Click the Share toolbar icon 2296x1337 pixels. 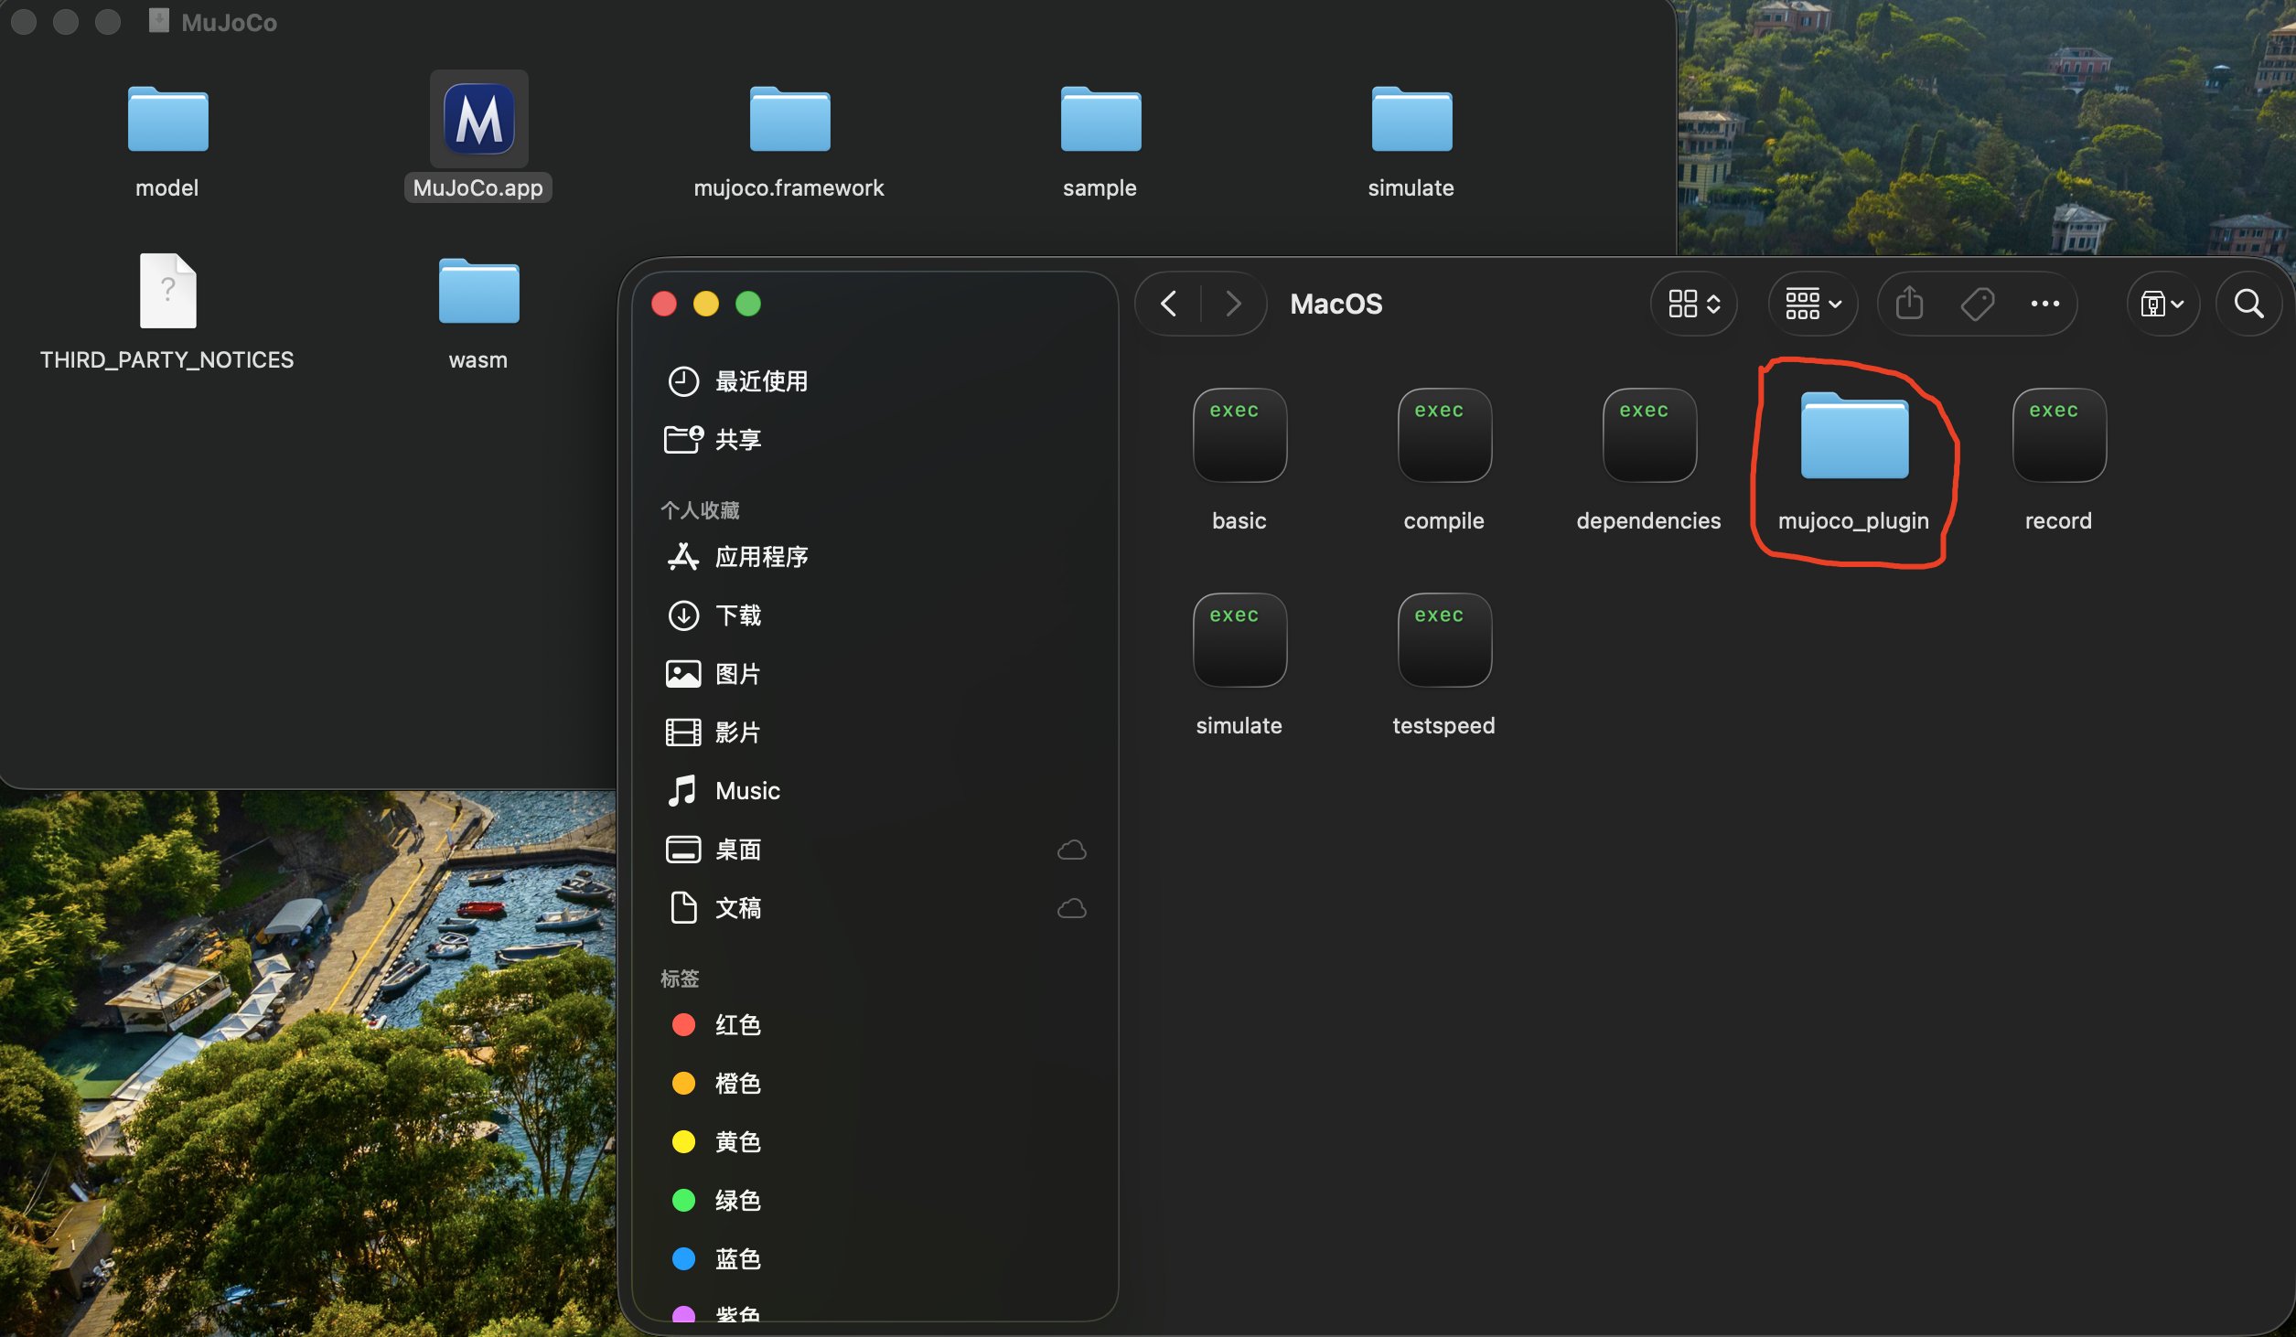[1909, 304]
